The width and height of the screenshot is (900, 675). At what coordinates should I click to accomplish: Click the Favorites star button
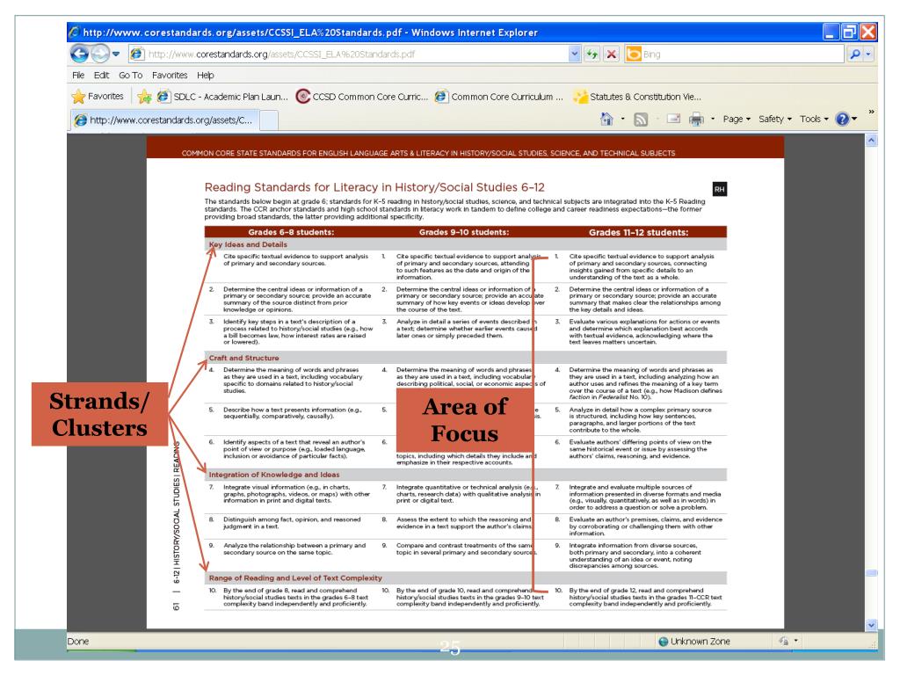98,97
